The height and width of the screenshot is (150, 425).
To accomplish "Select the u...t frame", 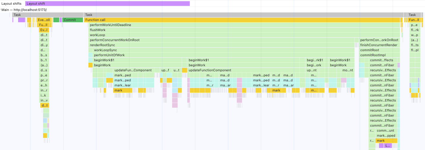I will [176, 70].
